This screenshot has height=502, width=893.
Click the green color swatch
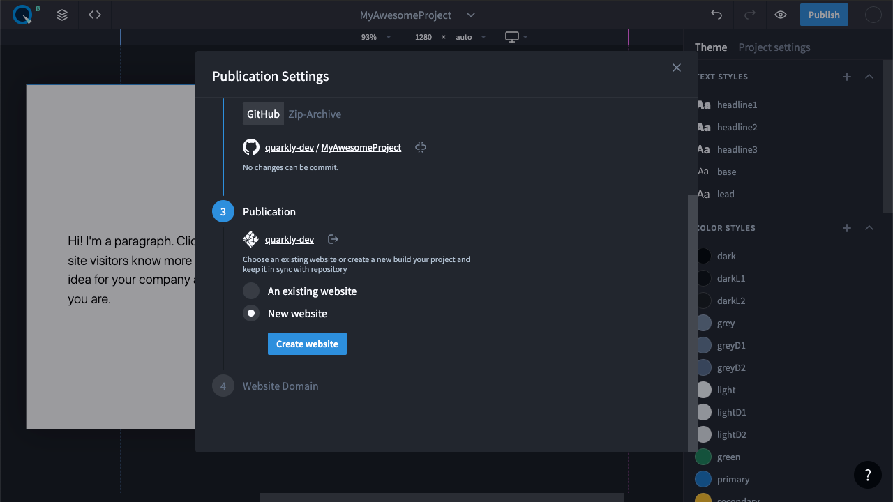click(703, 457)
